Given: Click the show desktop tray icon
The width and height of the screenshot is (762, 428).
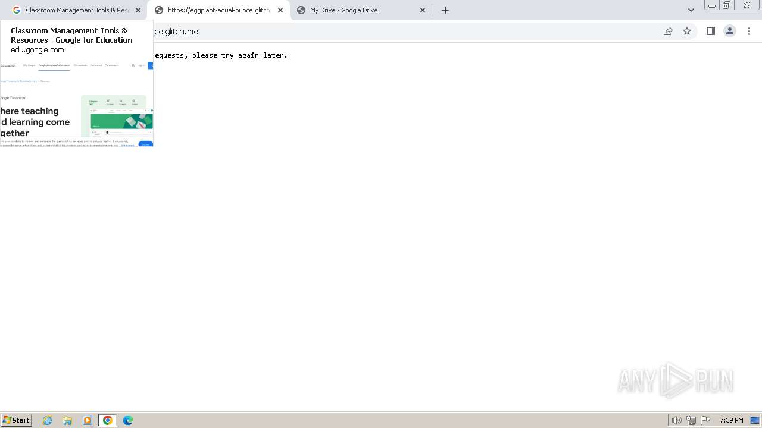Looking at the screenshot, I should (x=755, y=420).
